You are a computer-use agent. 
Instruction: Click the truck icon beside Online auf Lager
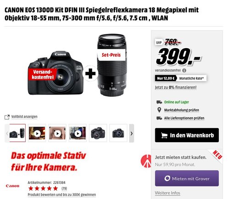(159, 102)
